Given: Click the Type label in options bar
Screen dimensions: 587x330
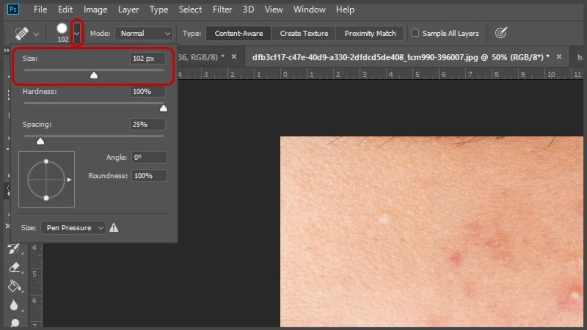Looking at the screenshot, I should tap(192, 33).
